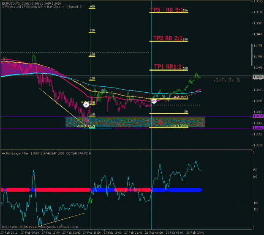Image resolution: width=264 pixels, height=235 pixels.
Task: Click the 27 Feb 08:20 time label
Action: click(x=30, y=232)
